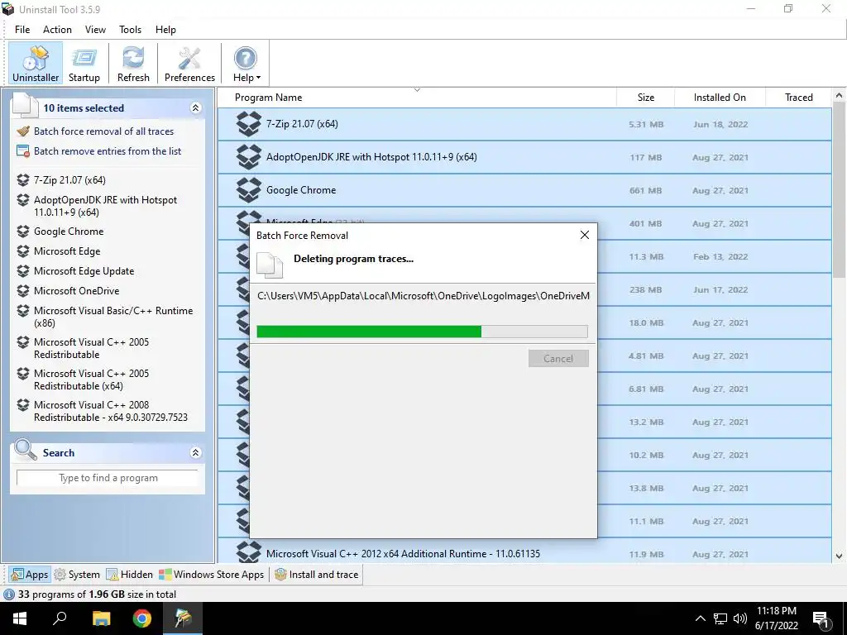Open File Explorer from taskbar

(101, 618)
